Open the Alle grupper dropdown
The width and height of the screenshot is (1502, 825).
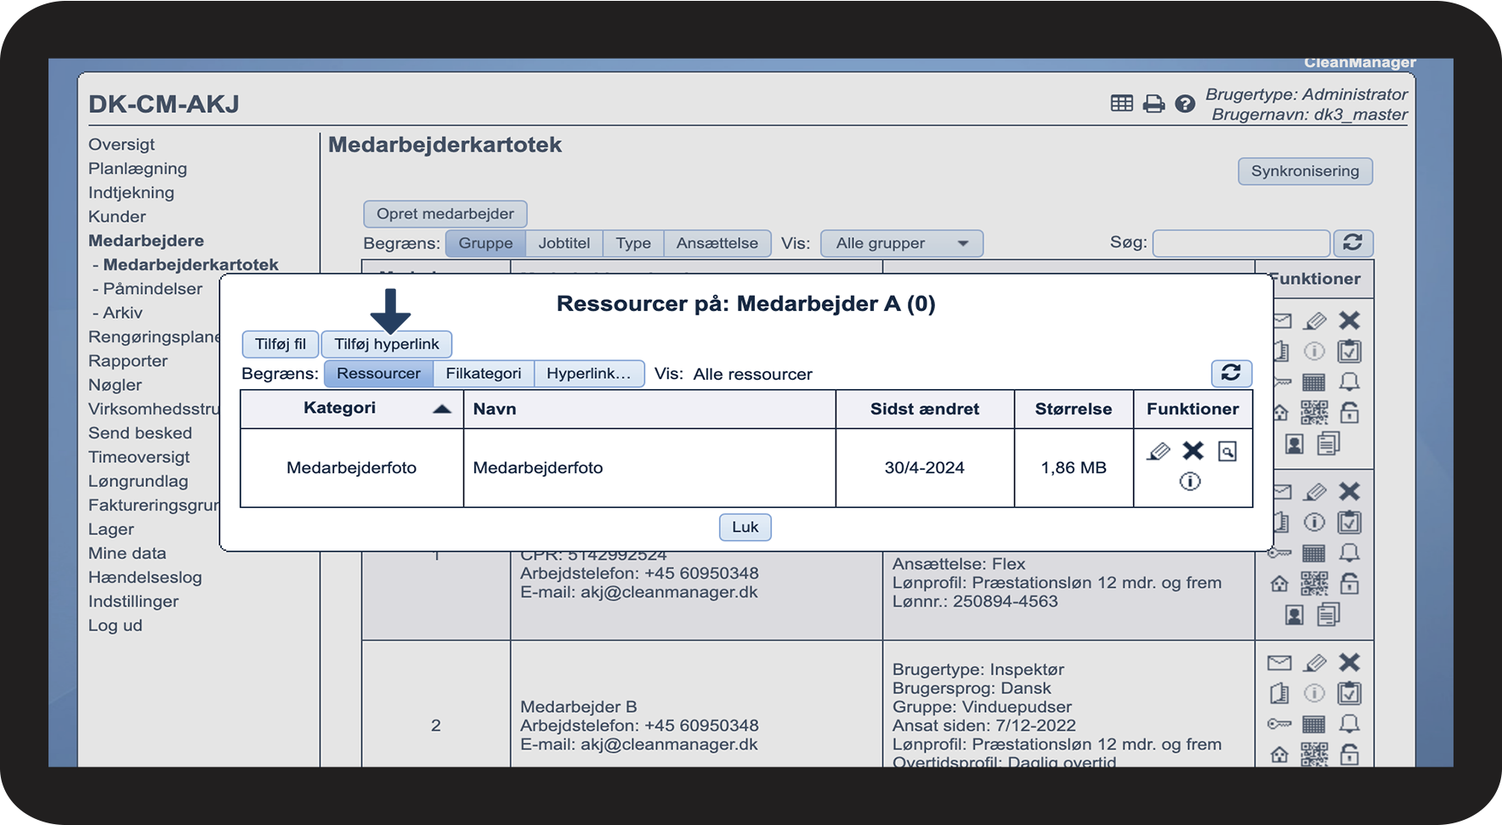(901, 243)
